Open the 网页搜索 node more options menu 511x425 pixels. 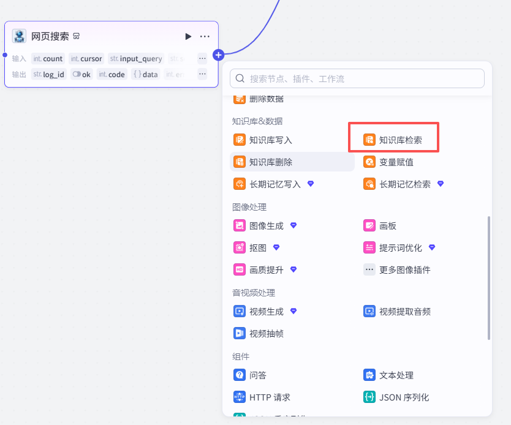(205, 37)
